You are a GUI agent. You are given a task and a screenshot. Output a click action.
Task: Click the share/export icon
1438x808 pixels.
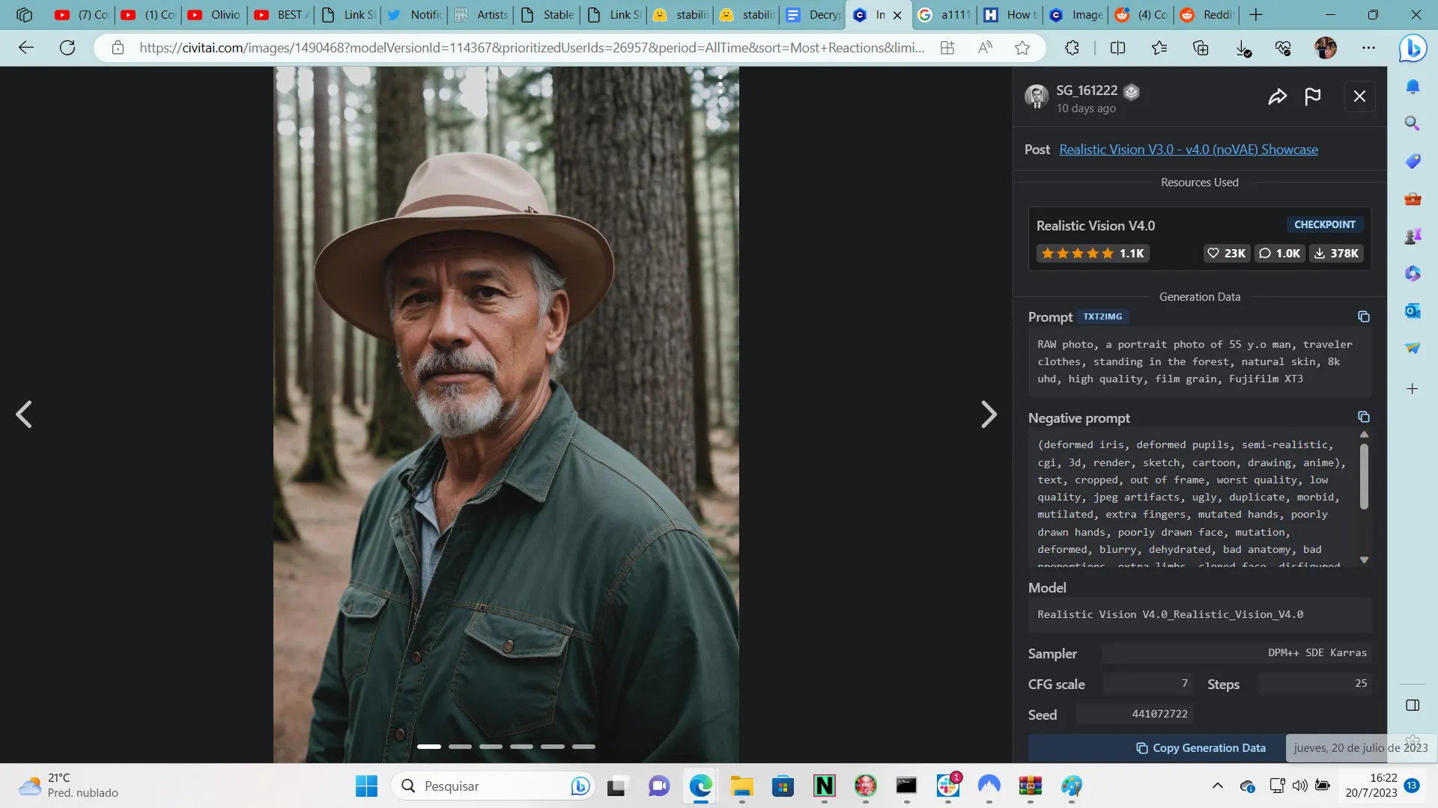1278,97
